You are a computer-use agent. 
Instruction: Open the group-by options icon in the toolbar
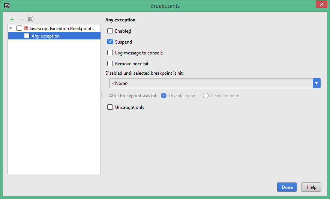pos(31,19)
